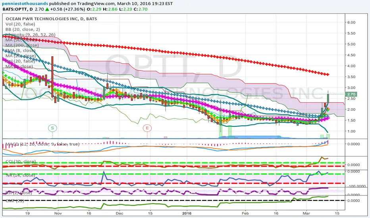The width and height of the screenshot is (370, 218).
Task: Click the Feb label on time axis
Action: (245, 213)
